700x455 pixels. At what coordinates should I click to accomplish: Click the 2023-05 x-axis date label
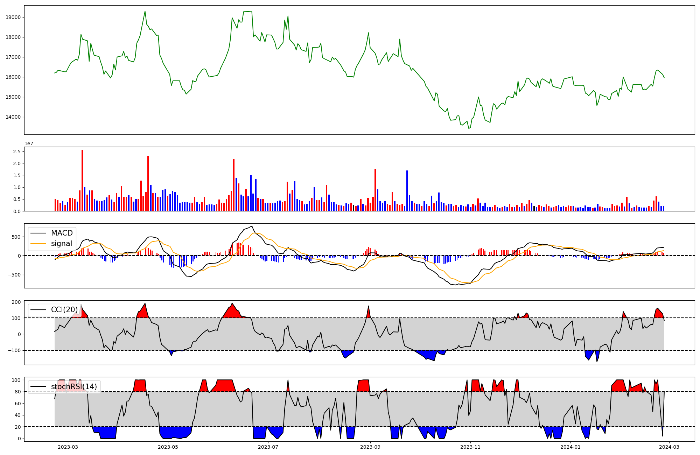tap(168, 447)
